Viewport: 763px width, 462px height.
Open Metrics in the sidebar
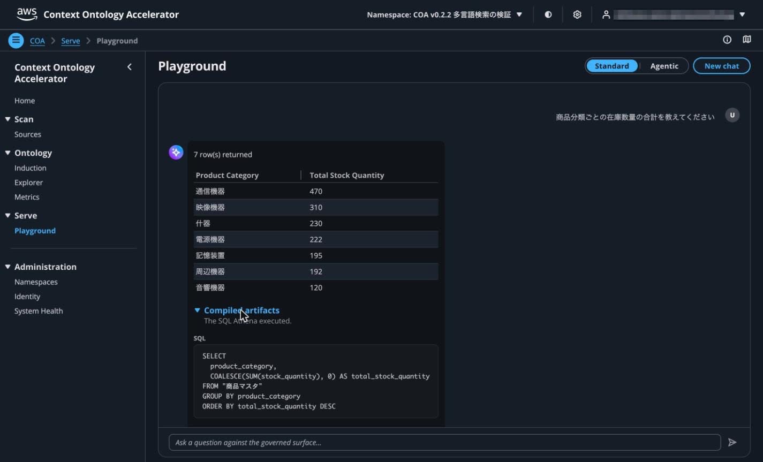27,197
